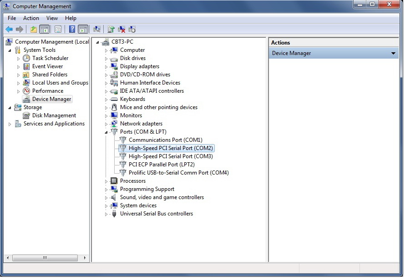Select Disk Management tree item
This screenshot has width=405, height=280.
pyautogui.click(x=54, y=115)
